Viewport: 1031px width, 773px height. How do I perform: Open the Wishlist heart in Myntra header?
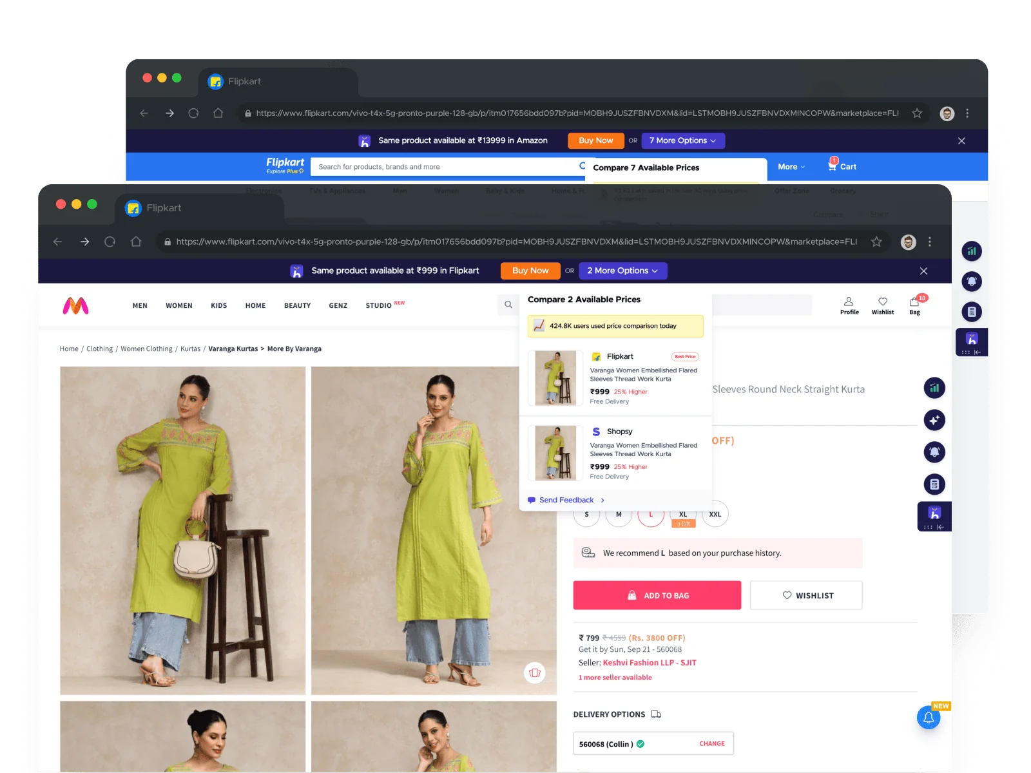click(x=883, y=305)
